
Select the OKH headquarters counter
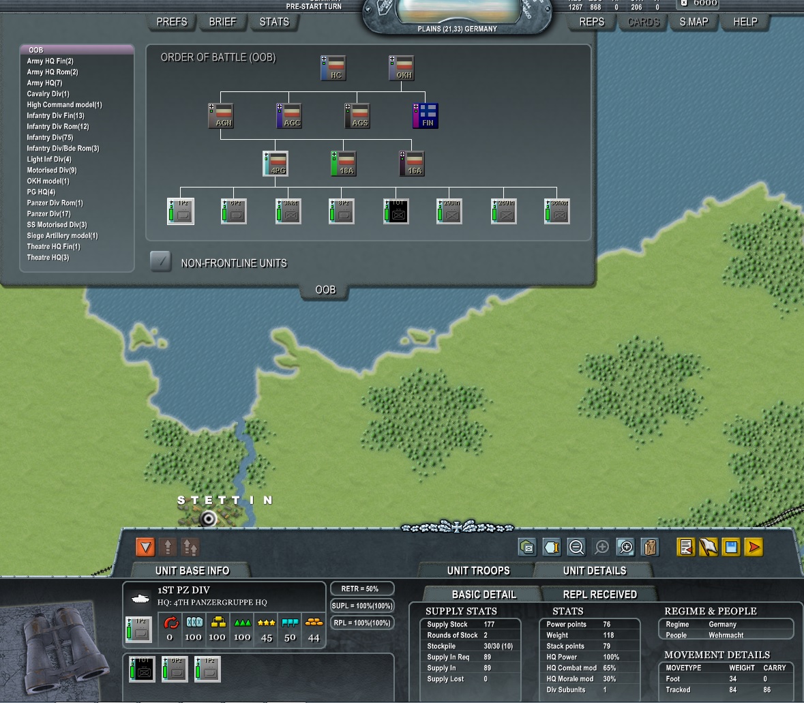pyautogui.click(x=402, y=68)
